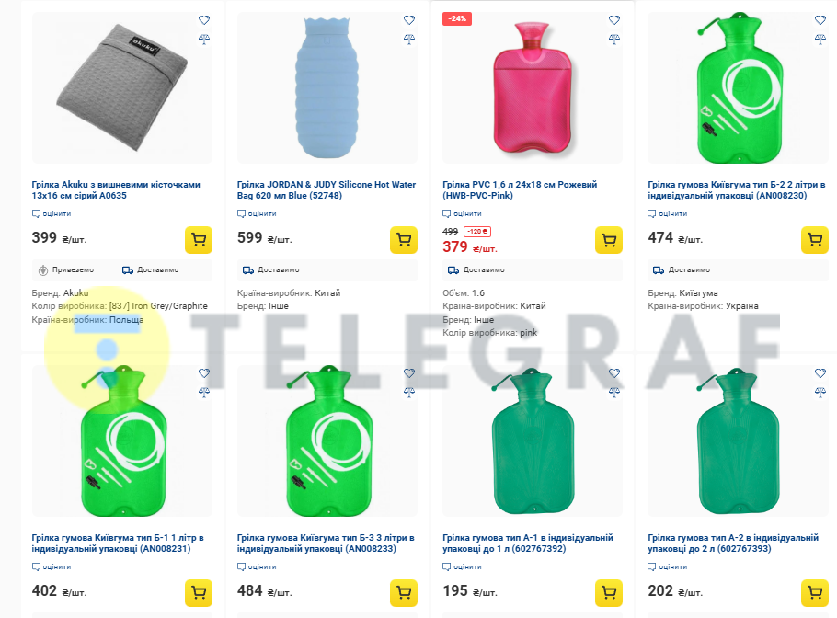Toggle wishlist heart on pink PVC bottle
The image size is (837, 618).
tap(614, 20)
